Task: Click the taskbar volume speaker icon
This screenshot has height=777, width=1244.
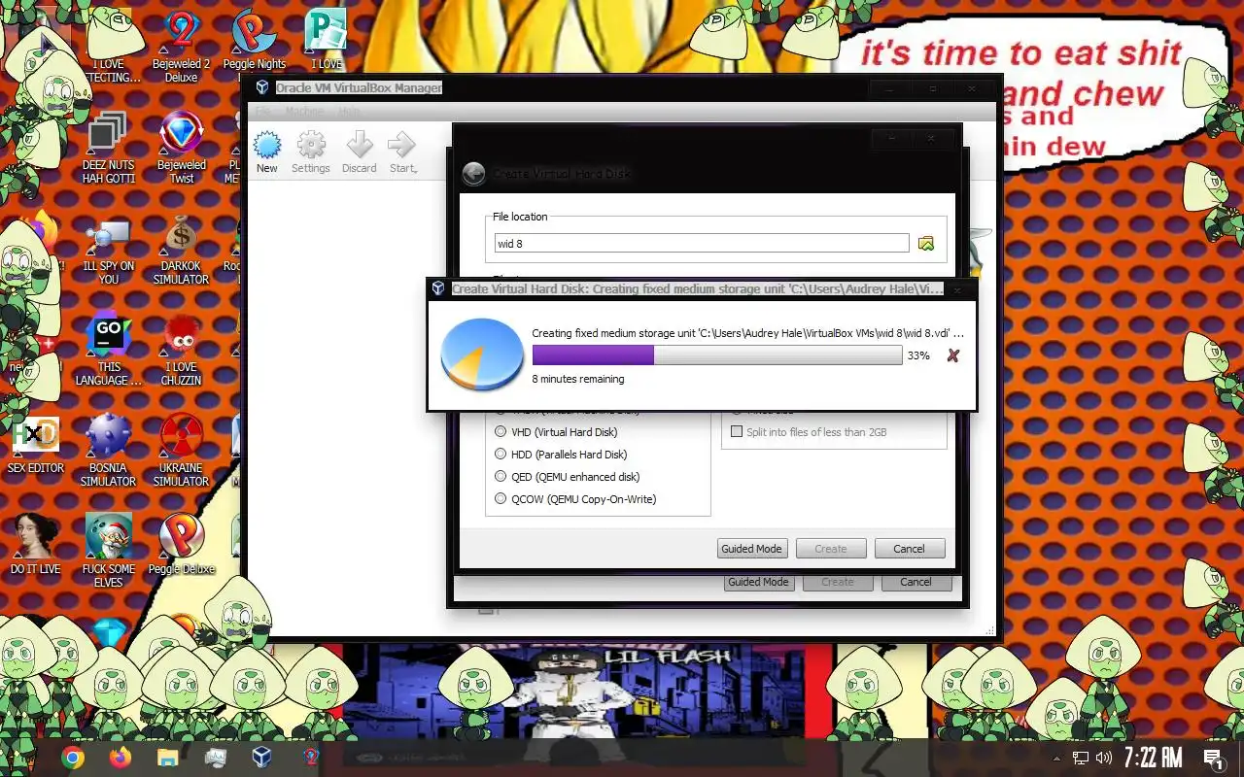Action: coord(1103,758)
